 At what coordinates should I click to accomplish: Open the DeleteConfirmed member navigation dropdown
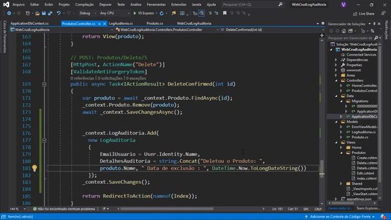coord(272,30)
